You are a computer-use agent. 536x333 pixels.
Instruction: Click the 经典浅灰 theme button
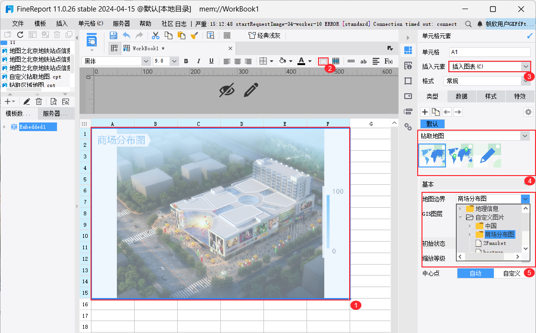264,35
